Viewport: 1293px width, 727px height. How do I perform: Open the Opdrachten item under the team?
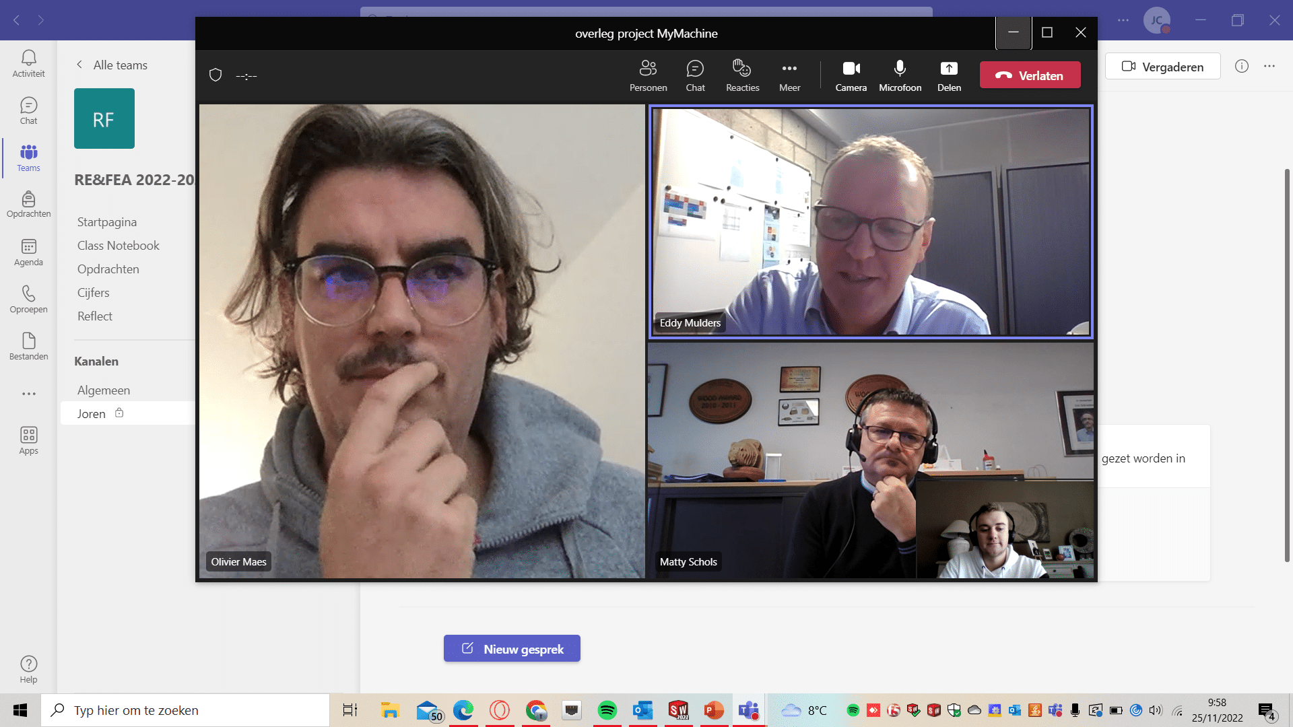108,269
